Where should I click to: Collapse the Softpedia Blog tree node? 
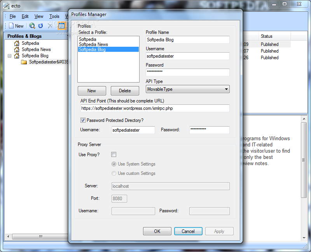click(9, 56)
